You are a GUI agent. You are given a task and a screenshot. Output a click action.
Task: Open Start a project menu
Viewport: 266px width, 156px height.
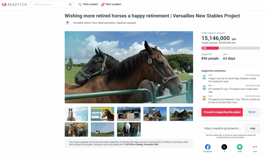coord(111,4)
